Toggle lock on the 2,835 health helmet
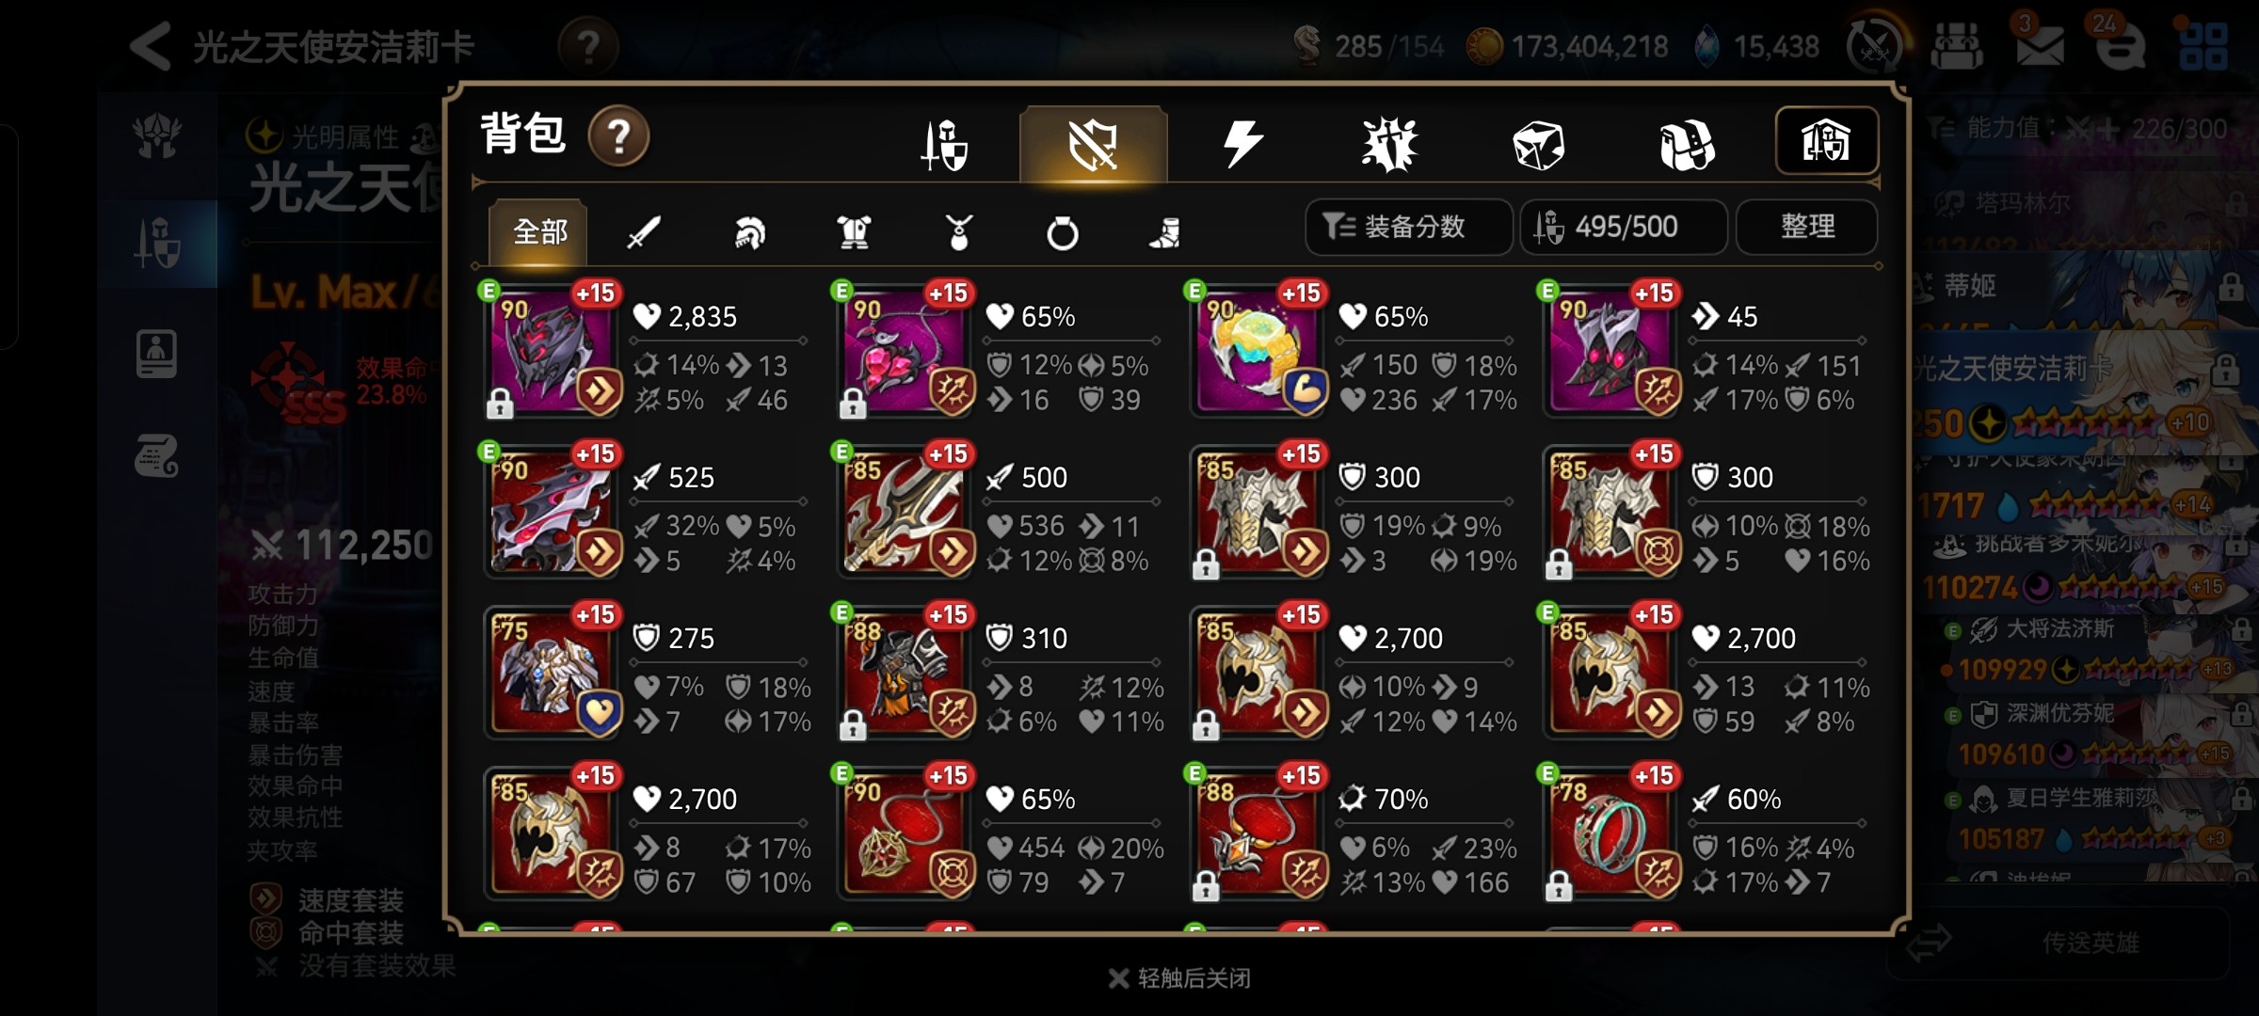The width and height of the screenshot is (2259, 1016). tap(500, 404)
